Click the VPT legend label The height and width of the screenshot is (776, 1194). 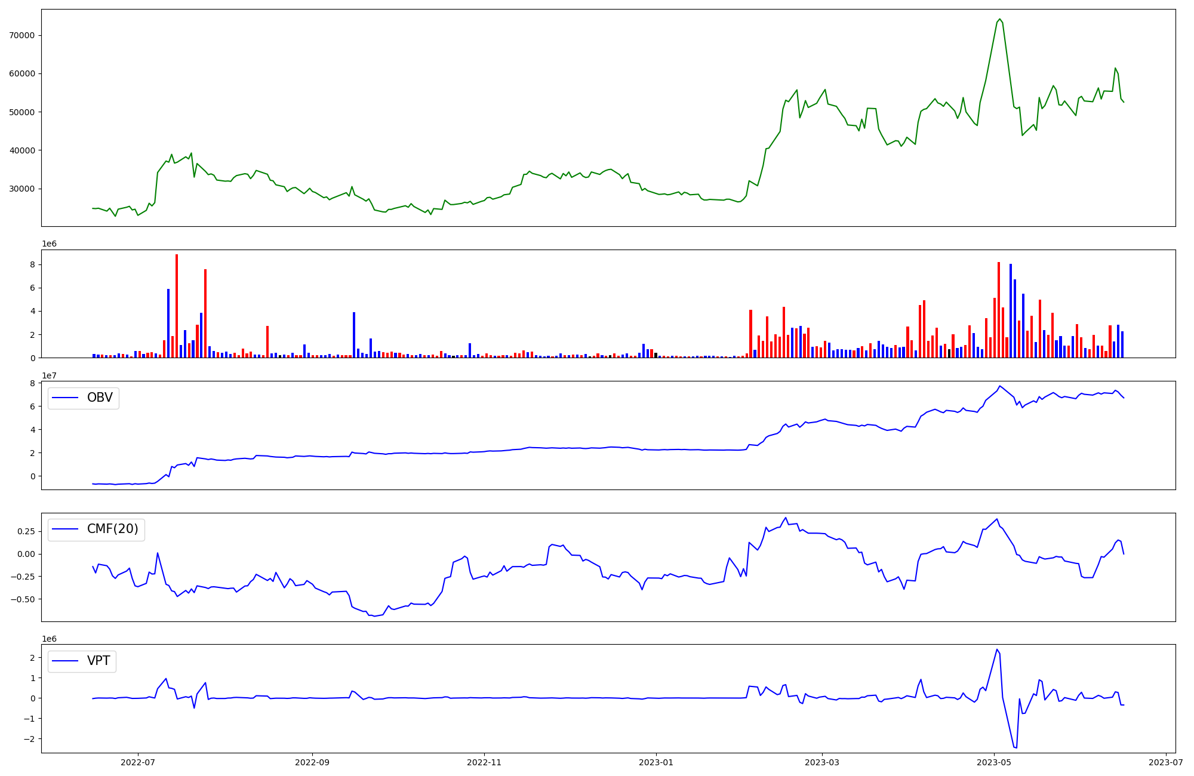tap(99, 661)
